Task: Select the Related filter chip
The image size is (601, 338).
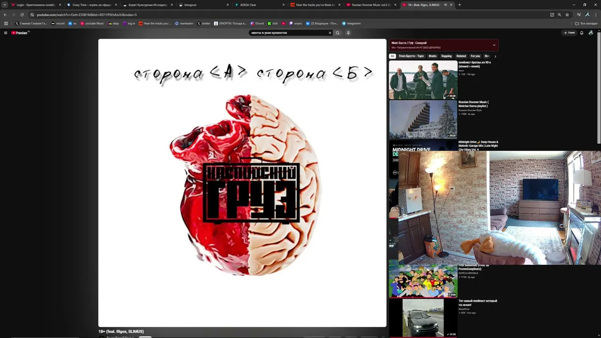Action: click(x=461, y=56)
